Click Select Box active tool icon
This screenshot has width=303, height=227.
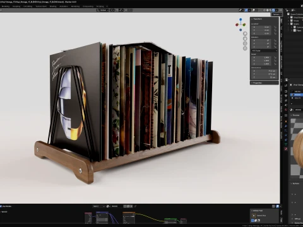(x=254, y=216)
